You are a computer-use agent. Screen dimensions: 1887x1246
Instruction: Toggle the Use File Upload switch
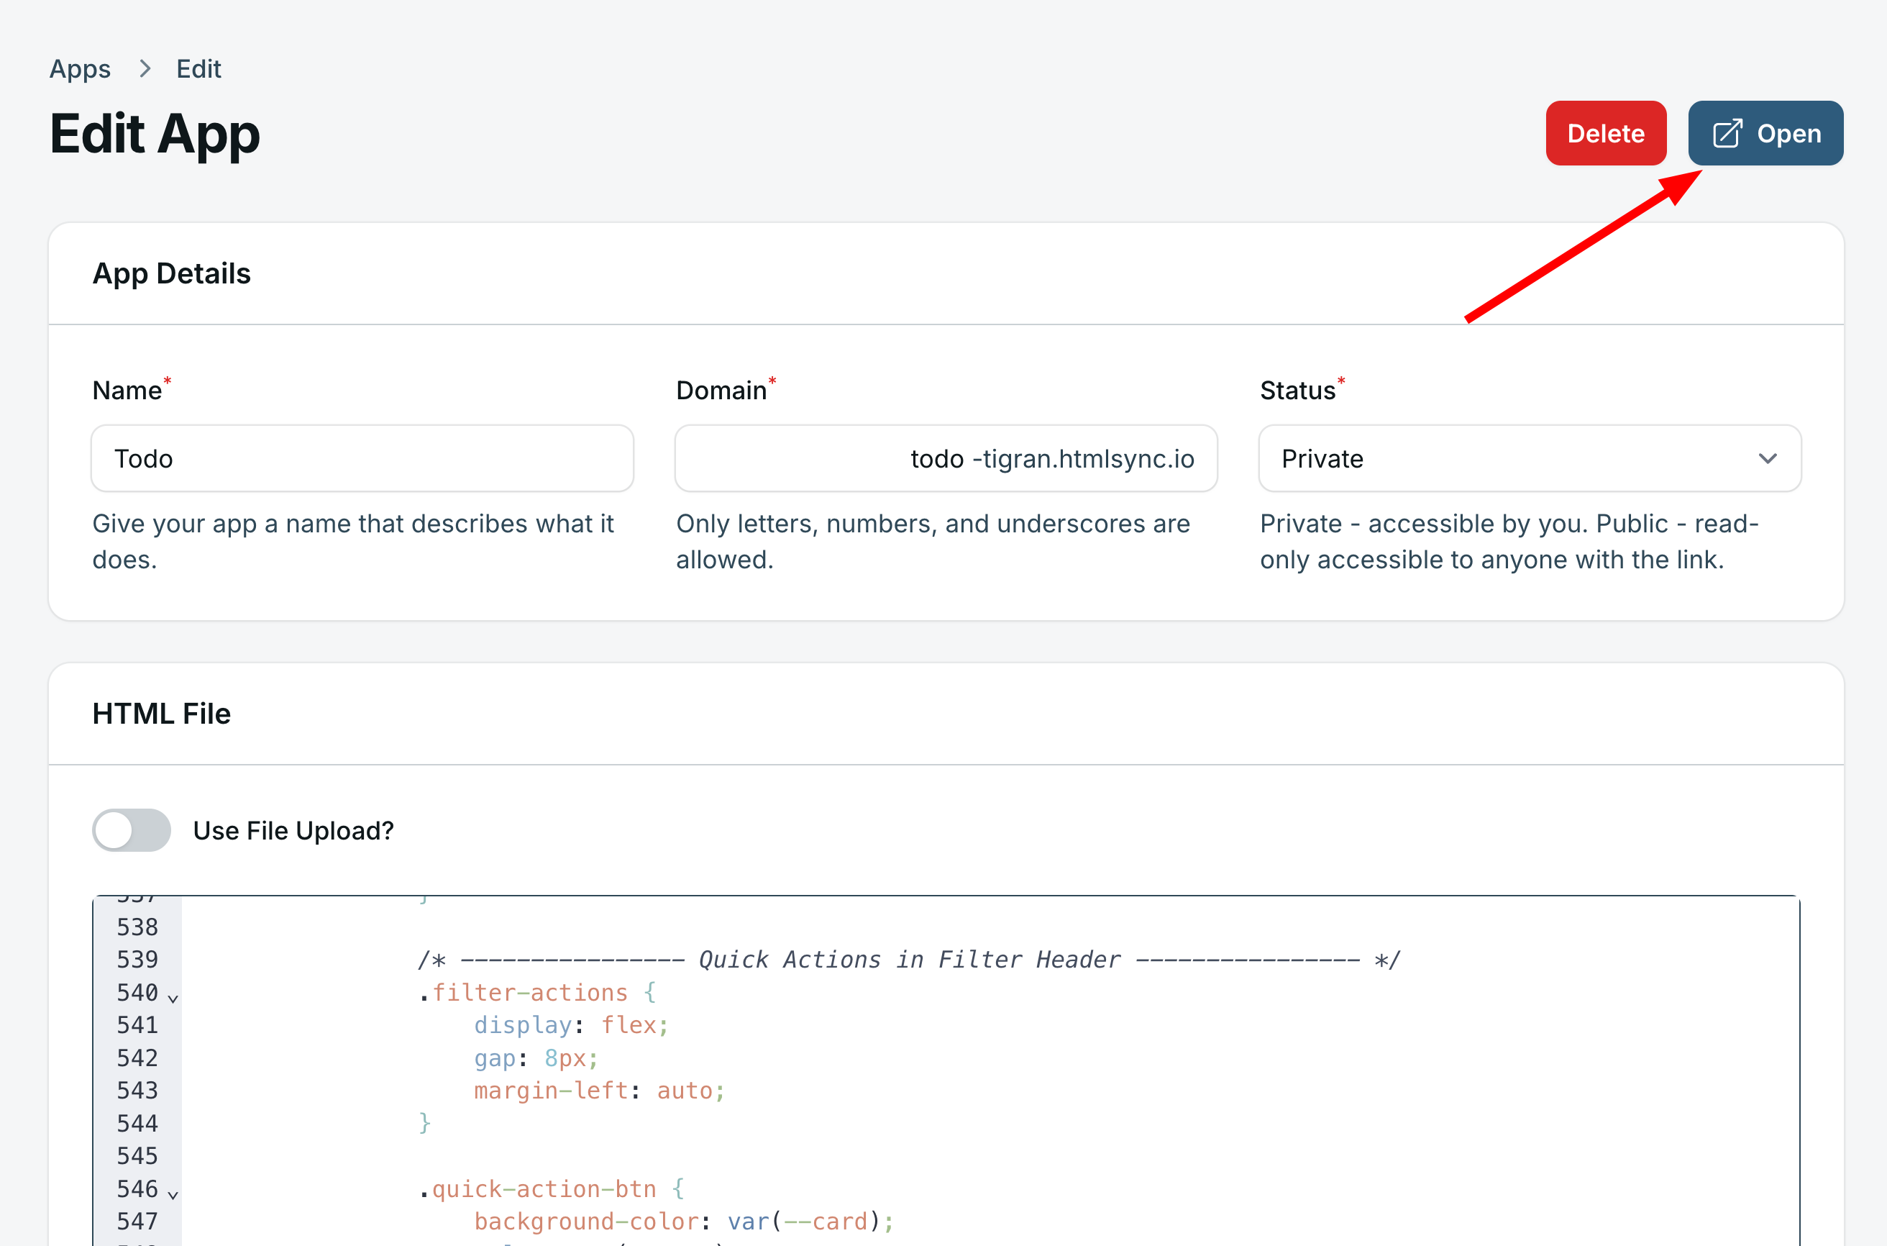pos(132,830)
